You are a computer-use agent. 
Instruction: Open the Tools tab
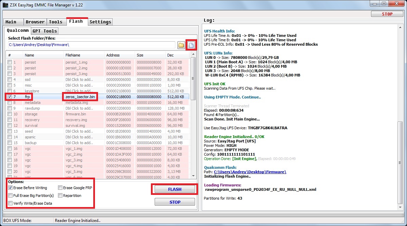(x=55, y=22)
